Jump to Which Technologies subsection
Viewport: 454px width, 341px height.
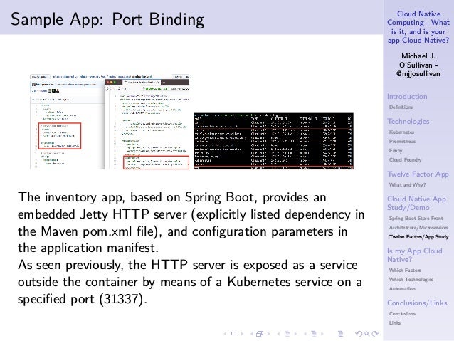pyautogui.click(x=411, y=279)
